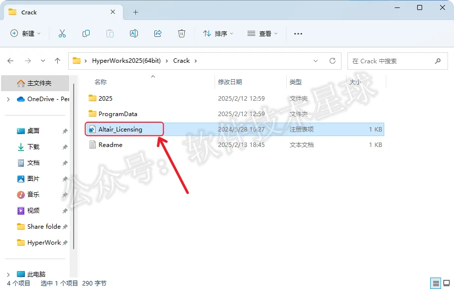The width and height of the screenshot is (454, 289).
Task: Click the Altair_Licensing registry file icon
Action: (x=93, y=129)
